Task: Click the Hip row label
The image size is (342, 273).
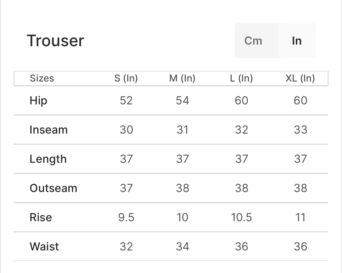Action: (38, 101)
